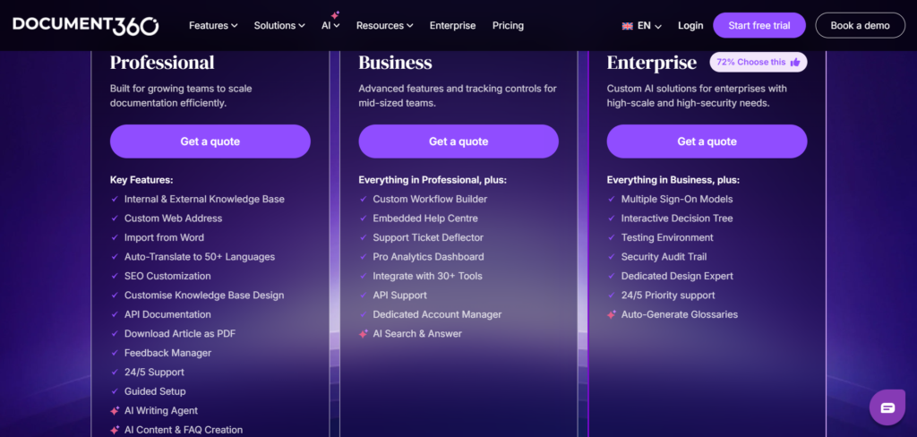Click the Document360 logo
Image resolution: width=917 pixels, height=437 pixels.
click(x=86, y=26)
